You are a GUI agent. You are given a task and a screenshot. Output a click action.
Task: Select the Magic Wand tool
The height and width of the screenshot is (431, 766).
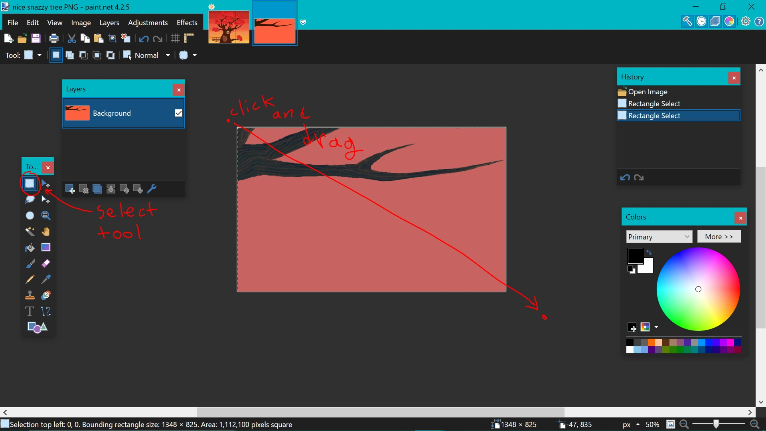[30, 232]
